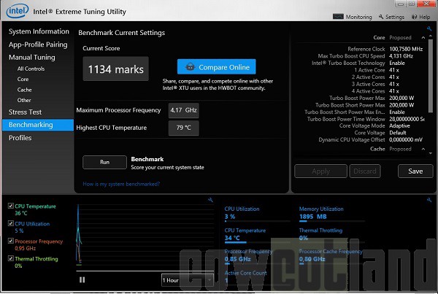Click the settings panel vertical scrollbar
This screenshot has width=438, height=294.
pyautogui.click(x=431, y=75)
